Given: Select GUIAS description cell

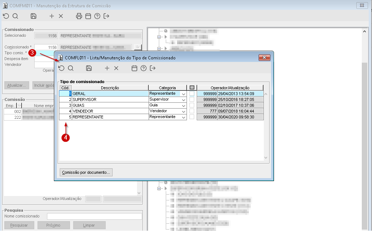Looking at the screenshot, I should [110, 105].
